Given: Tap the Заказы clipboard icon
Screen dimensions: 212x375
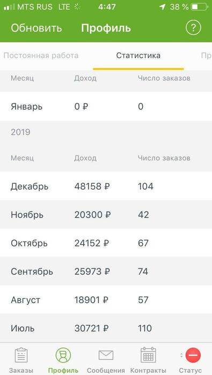Looking at the screenshot, I should coord(21,355).
